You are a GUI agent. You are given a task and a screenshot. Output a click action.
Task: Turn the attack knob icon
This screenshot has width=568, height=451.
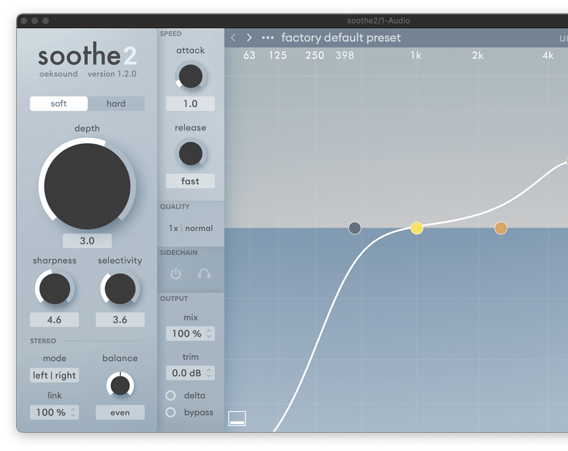tap(190, 75)
